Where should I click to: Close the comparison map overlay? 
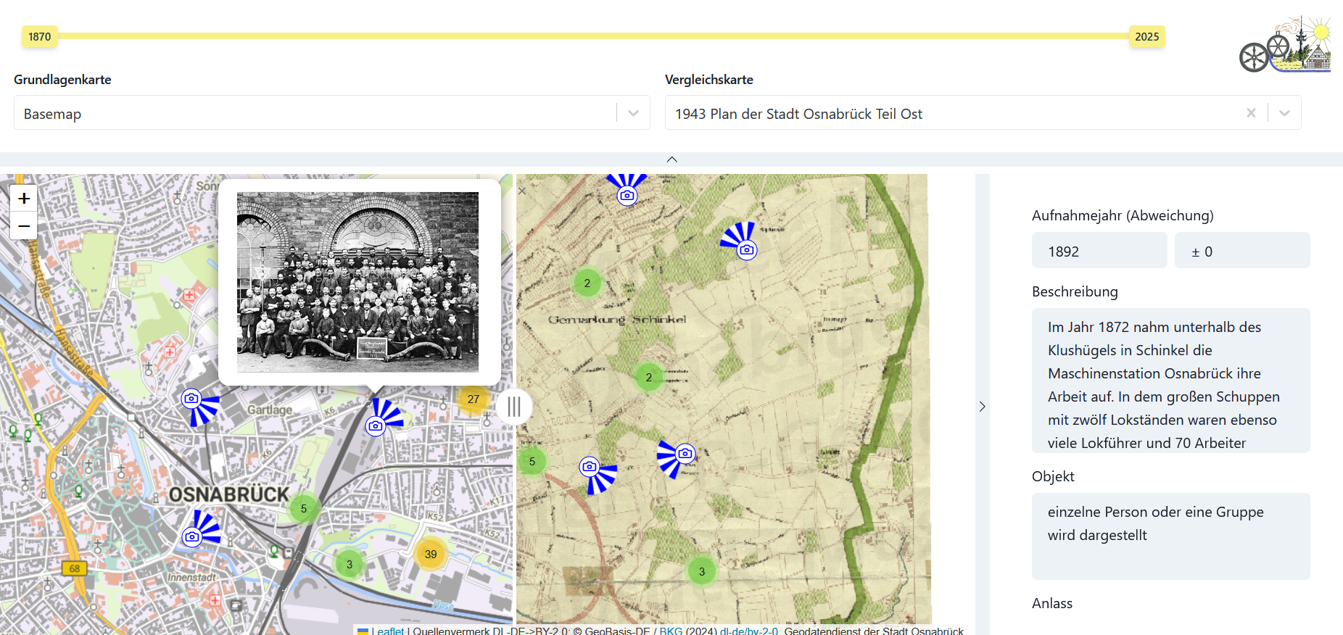(522, 191)
